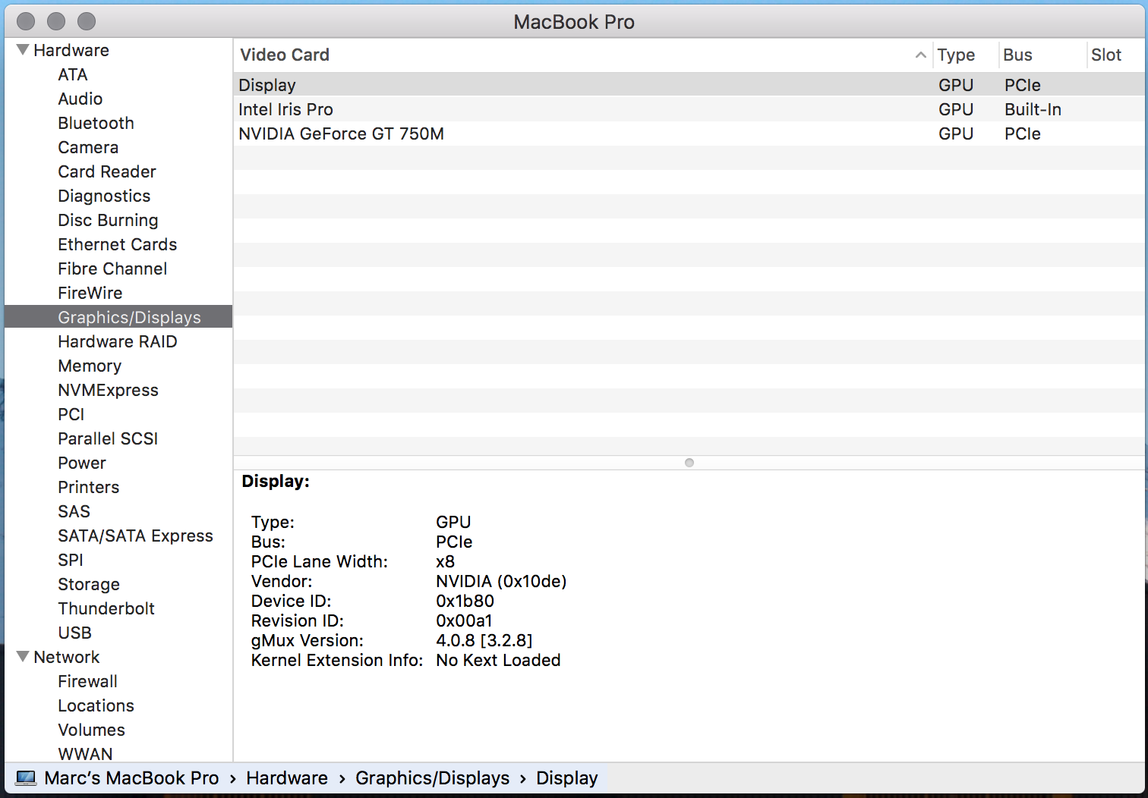Select Firewall under Network
Screen dimensions: 1148x798
(88, 681)
